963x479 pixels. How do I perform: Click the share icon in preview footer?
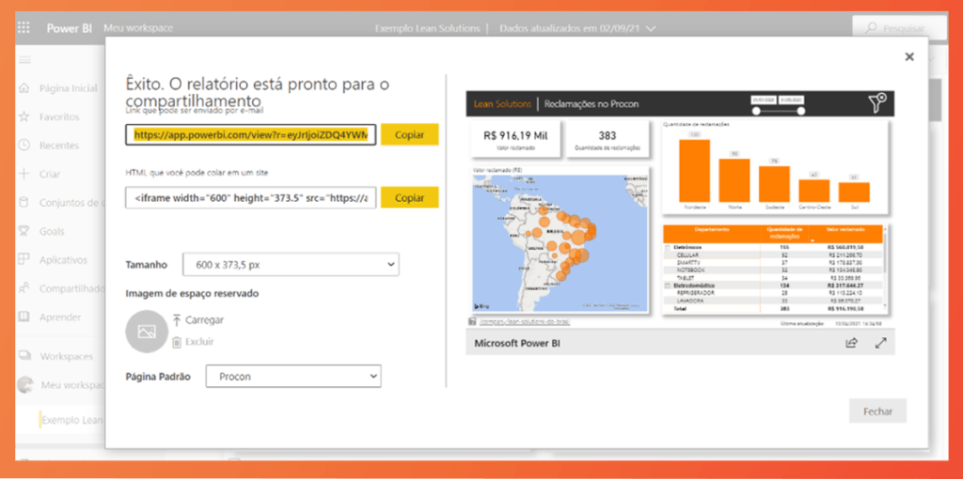[x=851, y=343]
